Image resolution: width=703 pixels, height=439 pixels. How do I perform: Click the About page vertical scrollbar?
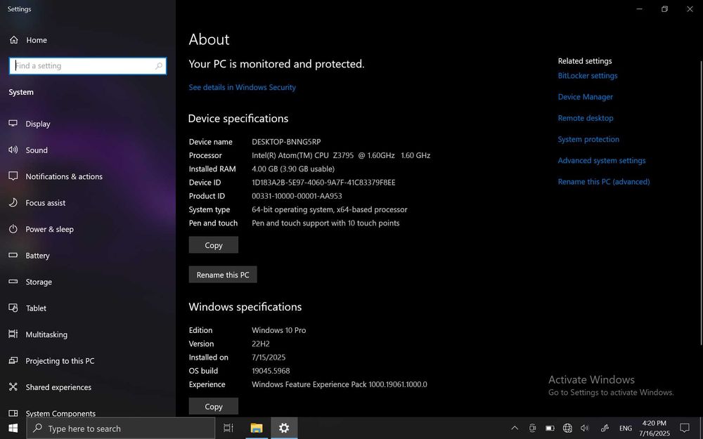(x=701, y=202)
